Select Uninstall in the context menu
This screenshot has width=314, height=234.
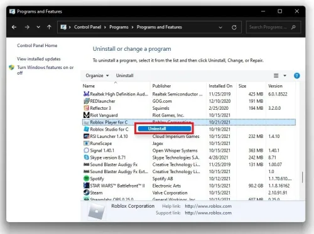click(x=165, y=129)
